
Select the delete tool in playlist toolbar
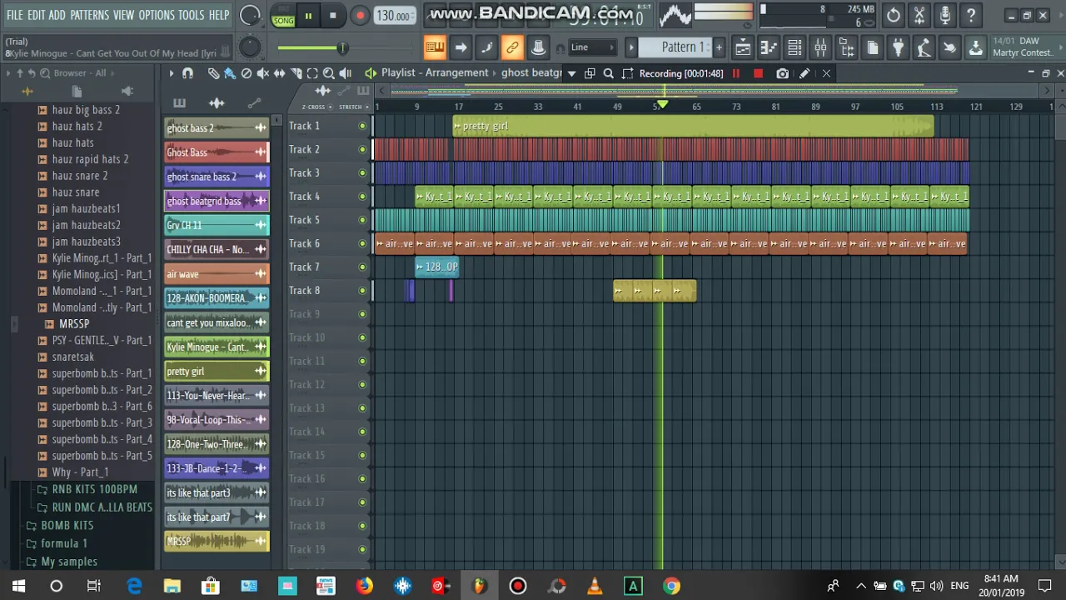pos(247,73)
